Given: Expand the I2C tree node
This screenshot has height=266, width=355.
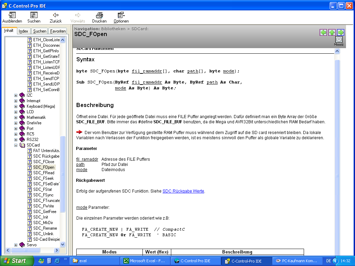Looking at the screenshot, I should (16, 95).
